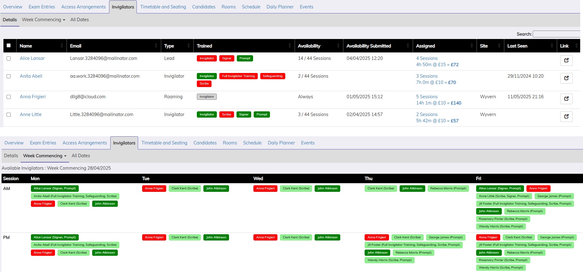This screenshot has width=583, height=272.
Task: Open Anita Abell's invigilator profile link
Action: pos(31,76)
